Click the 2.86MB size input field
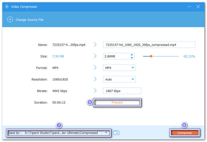 115,56
